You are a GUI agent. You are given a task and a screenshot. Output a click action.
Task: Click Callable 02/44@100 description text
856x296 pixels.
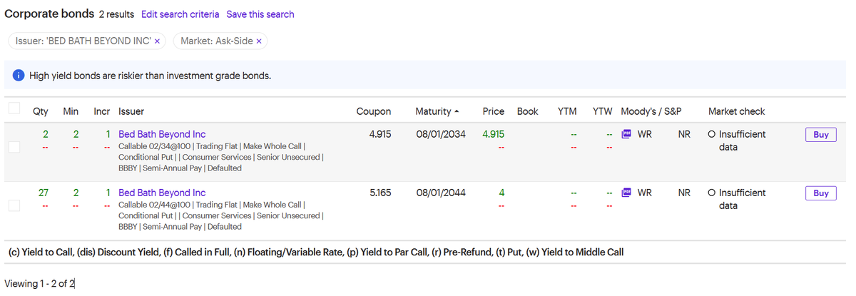pos(156,204)
